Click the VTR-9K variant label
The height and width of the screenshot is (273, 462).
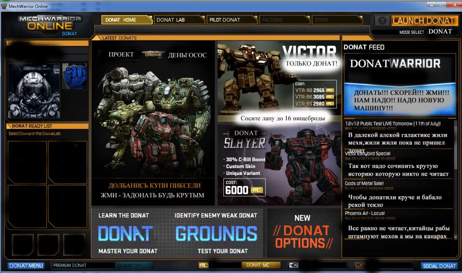(x=304, y=97)
